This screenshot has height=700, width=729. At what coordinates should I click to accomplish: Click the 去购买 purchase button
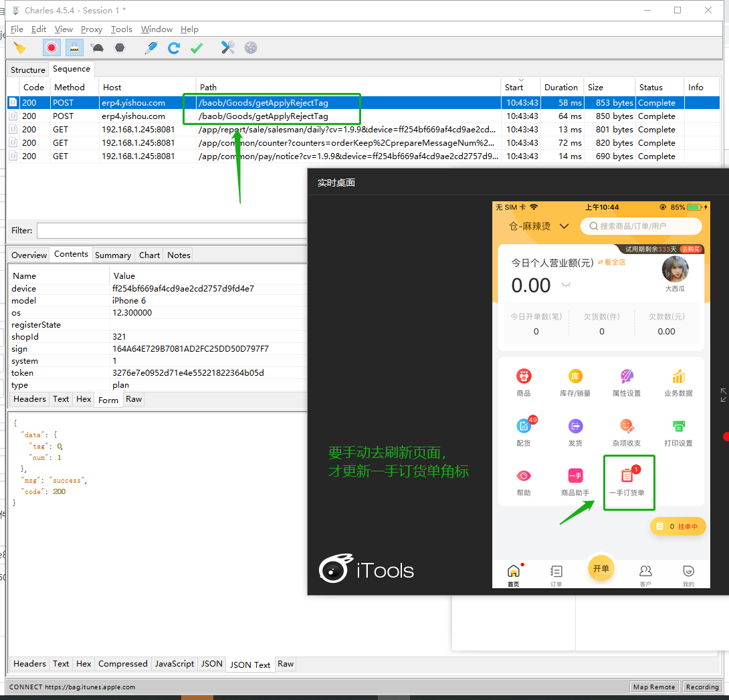691,249
